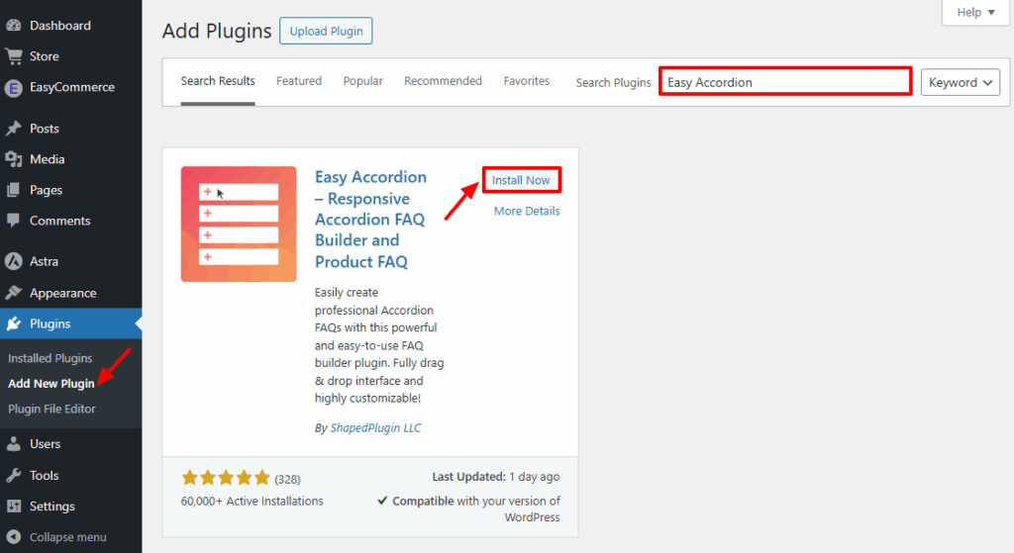Viewport: 1014px width, 553px height.
Task: Open the Easy Accordion plugin title link
Action: click(x=370, y=219)
